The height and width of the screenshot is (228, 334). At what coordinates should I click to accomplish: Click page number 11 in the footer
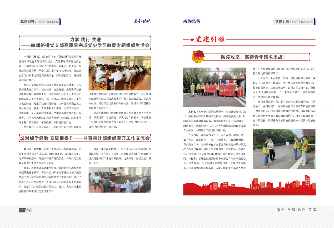(x=22, y=210)
